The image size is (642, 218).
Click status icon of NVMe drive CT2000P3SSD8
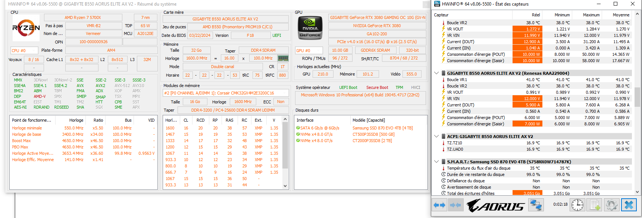(x=298, y=141)
